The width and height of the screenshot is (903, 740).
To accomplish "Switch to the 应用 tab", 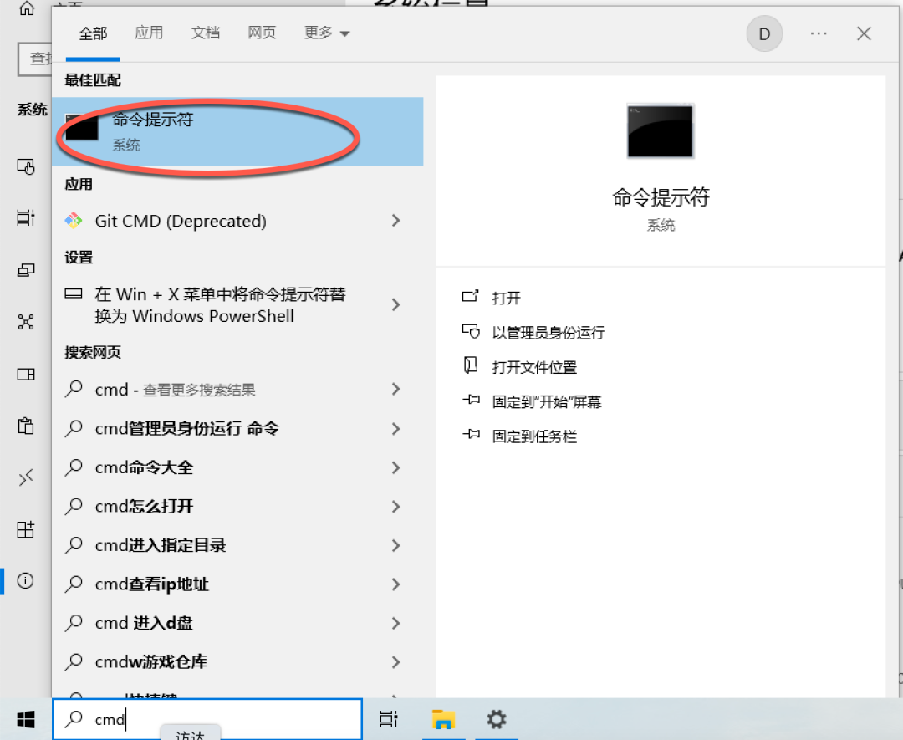I will pos(149,33).
